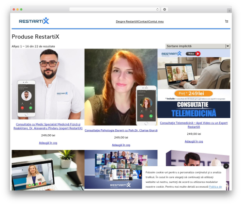Click the video call laptop product image
The height and width of the screenshot is (205, 242).
pos(48,170)
